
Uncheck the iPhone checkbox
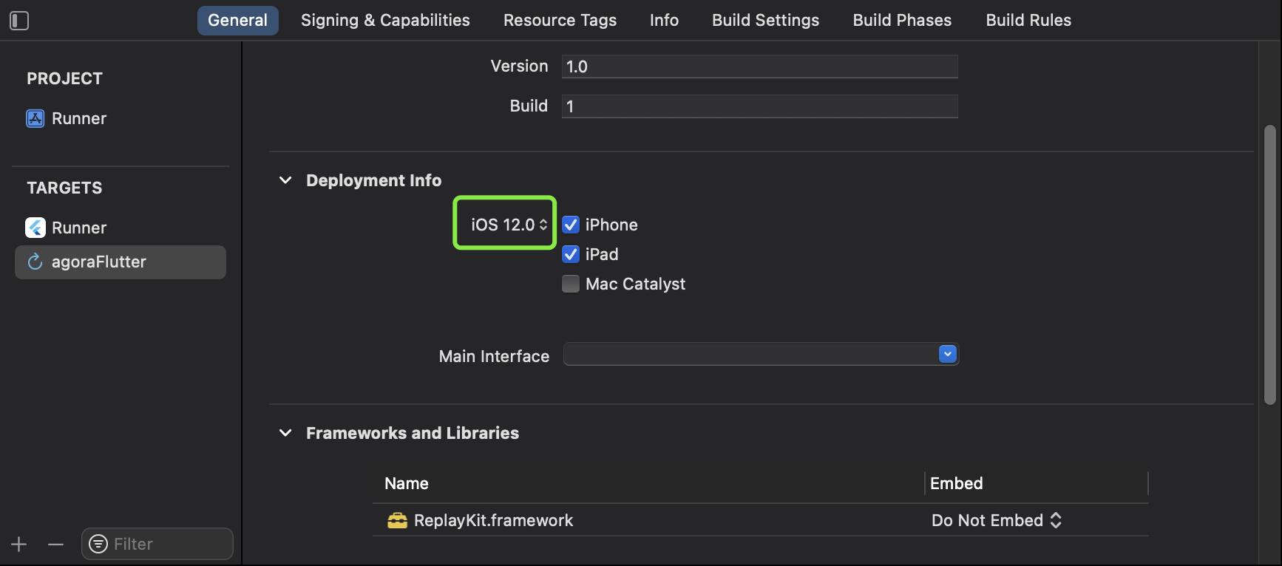coord(571,225)
